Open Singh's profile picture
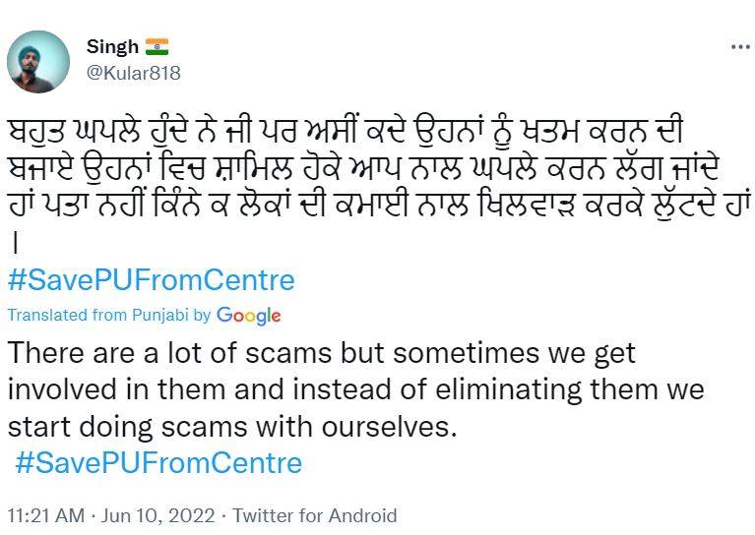Screen dimensions: 755x535 38,61
